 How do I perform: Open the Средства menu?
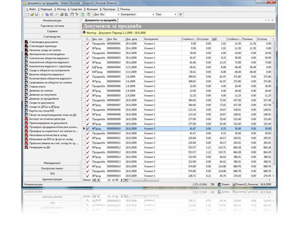(75, 9)
